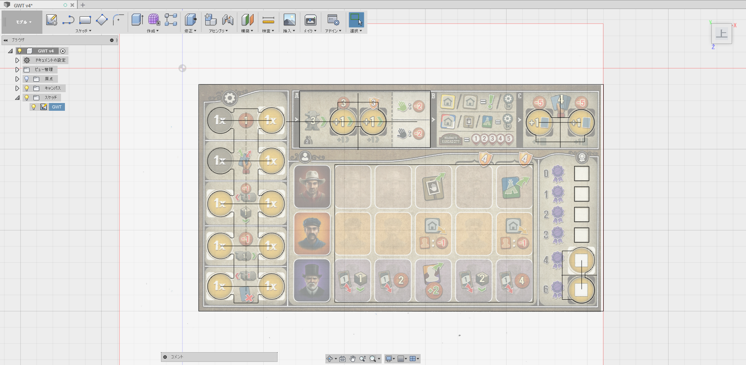Image resolution: width=746 pixels, height=365 pixels.
Task: Select the sketch Fillet tool
Action: [118, 20]
